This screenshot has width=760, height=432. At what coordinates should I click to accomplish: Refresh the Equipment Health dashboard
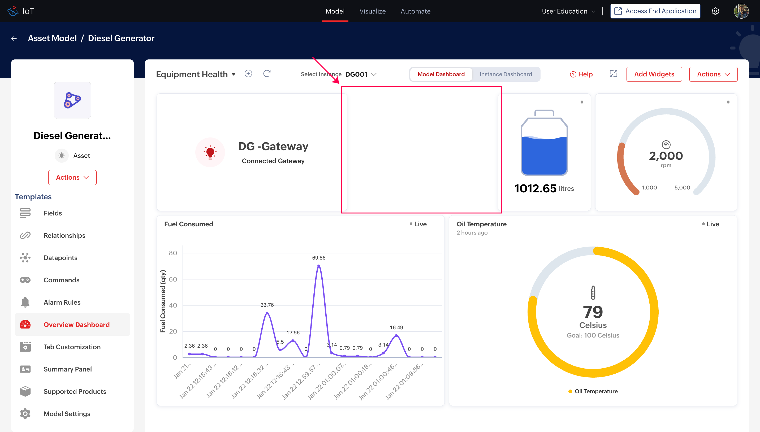pyautogui.click(x=267, y=74)
